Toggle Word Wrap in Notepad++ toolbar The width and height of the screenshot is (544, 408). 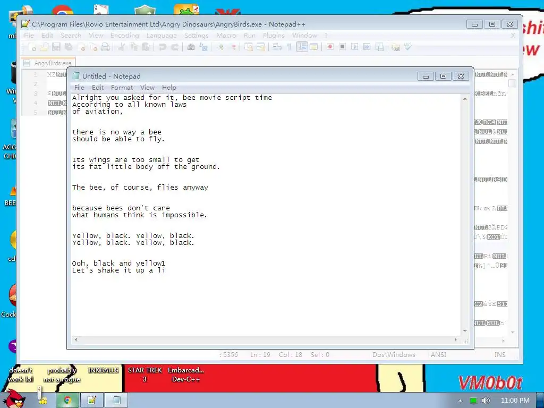tap(276, 47)
